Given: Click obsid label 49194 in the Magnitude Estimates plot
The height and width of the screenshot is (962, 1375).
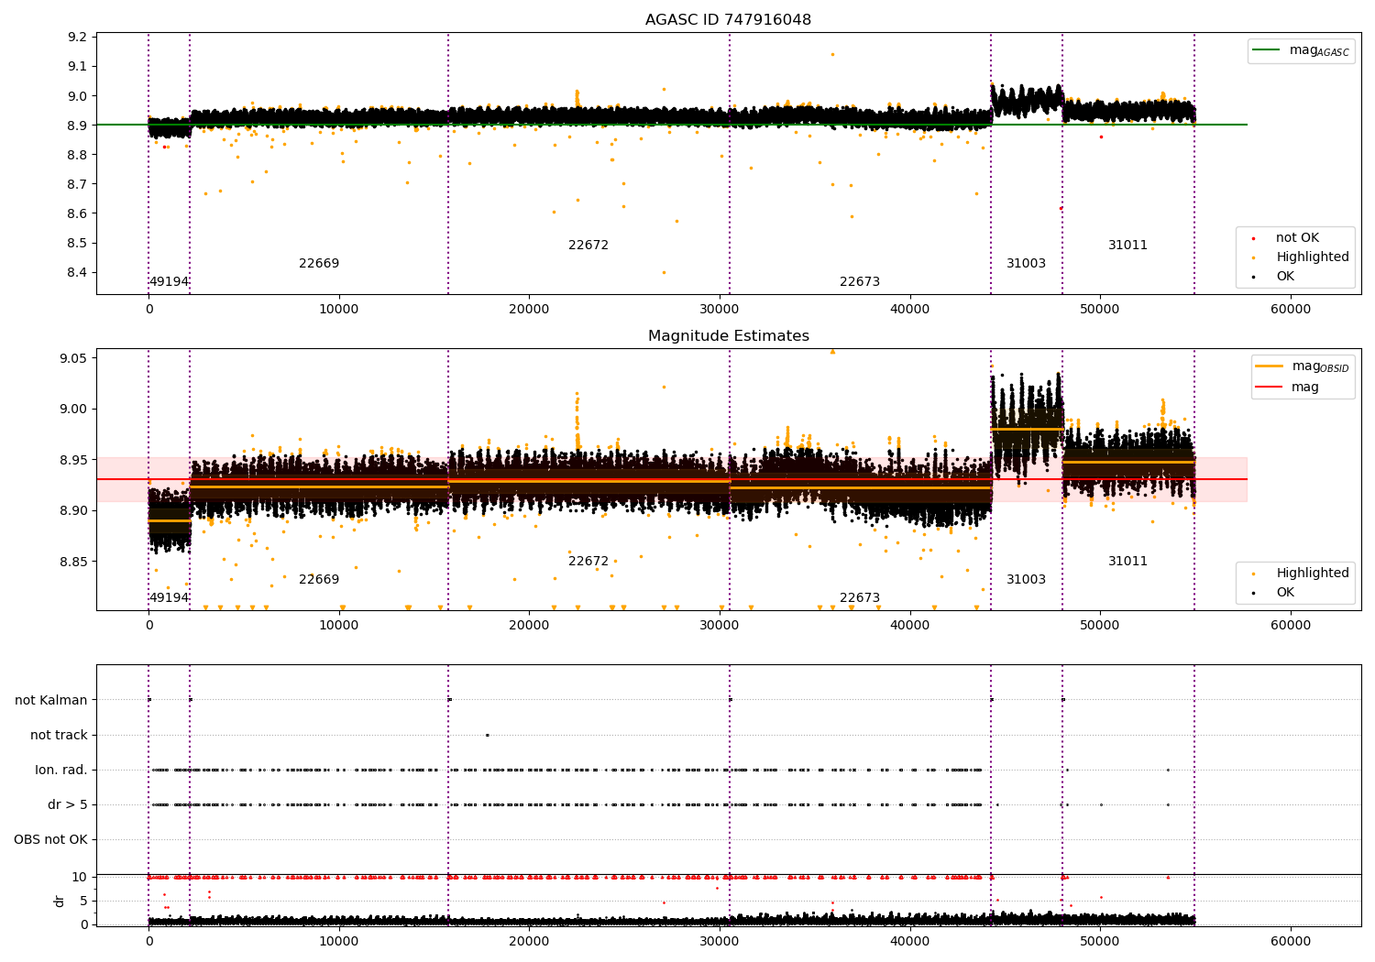Looking at the screenshot, I should (169, 598).
